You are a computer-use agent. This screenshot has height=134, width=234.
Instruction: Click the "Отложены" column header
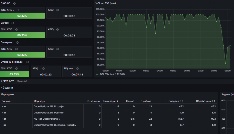coord(94,101)
